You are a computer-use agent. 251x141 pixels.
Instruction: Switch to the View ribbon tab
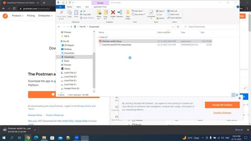click(87, 7)
